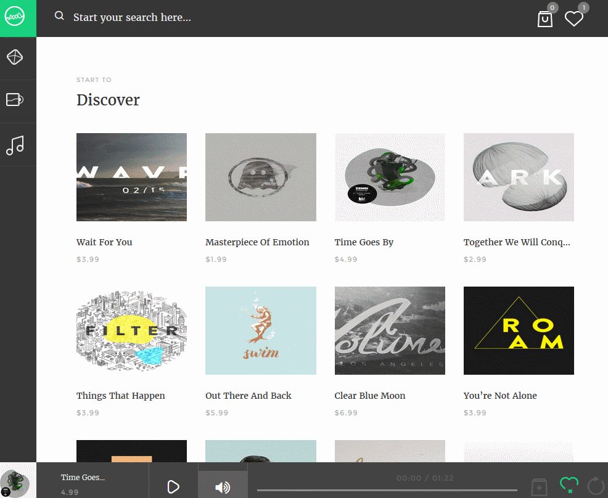Click the Clear Blue Moon title
The image size is (608, 498).
[370, 396]
